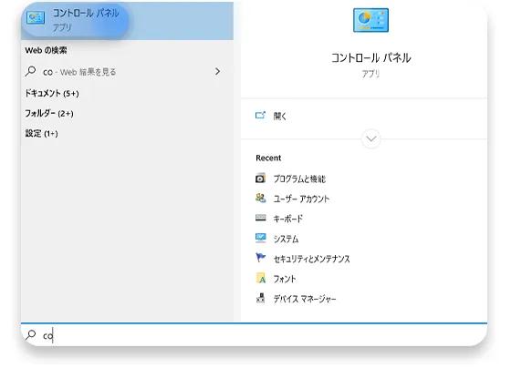The height and width of the screenshot is (368, 511).
Task: Click the Web の検索 section header
Action: (46, 50)
